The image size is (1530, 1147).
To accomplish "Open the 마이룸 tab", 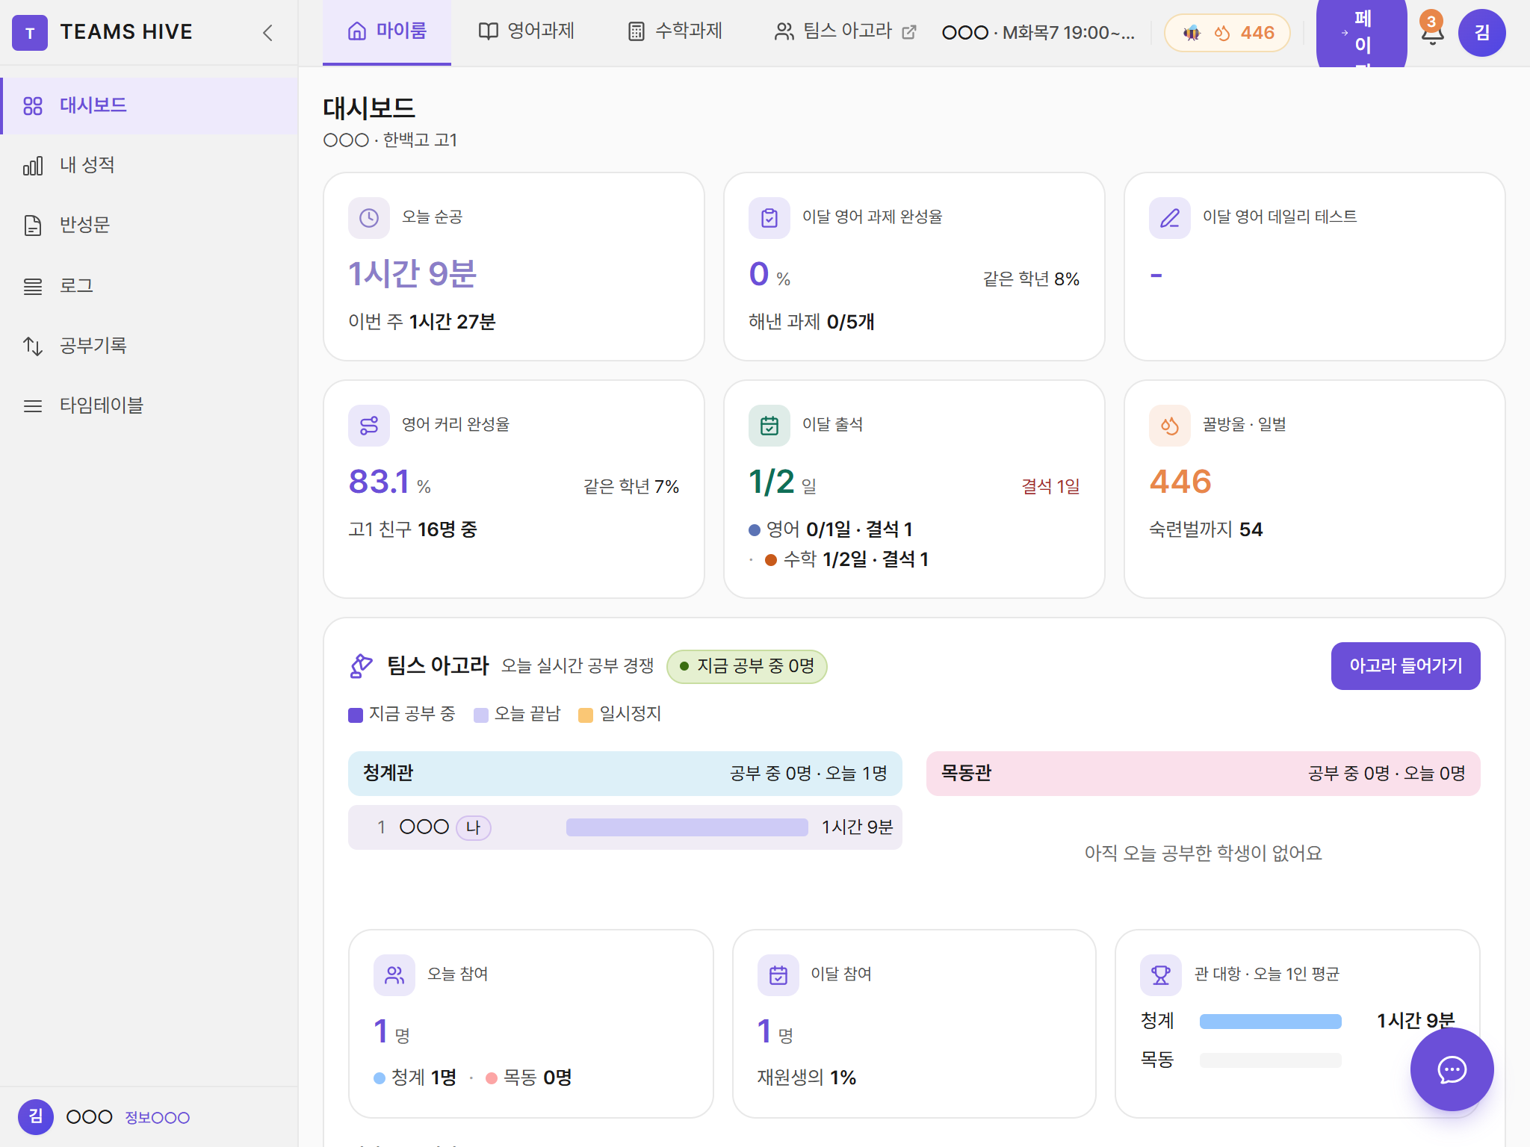I will point(387,31).
